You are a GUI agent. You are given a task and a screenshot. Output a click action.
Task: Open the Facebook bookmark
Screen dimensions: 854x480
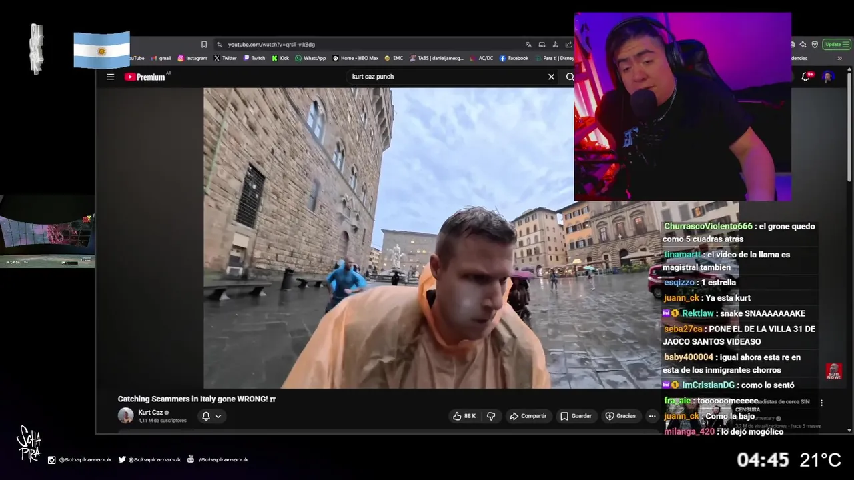click(514, 58)
